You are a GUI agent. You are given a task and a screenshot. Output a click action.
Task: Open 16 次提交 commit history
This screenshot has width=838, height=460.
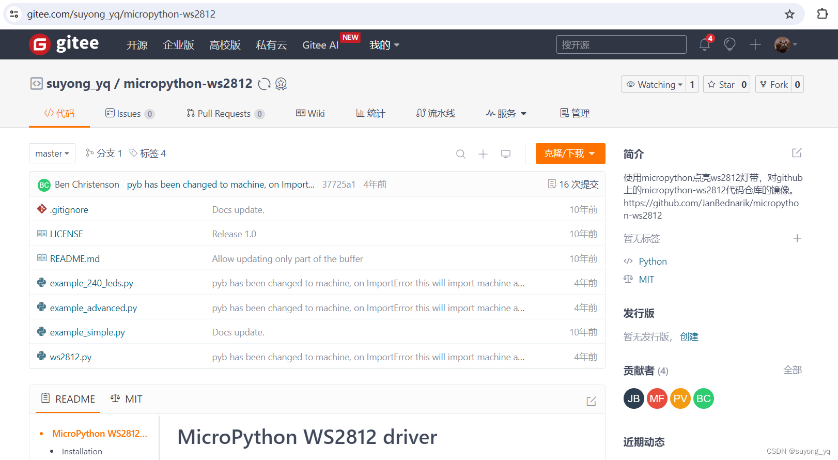point(573,184)
